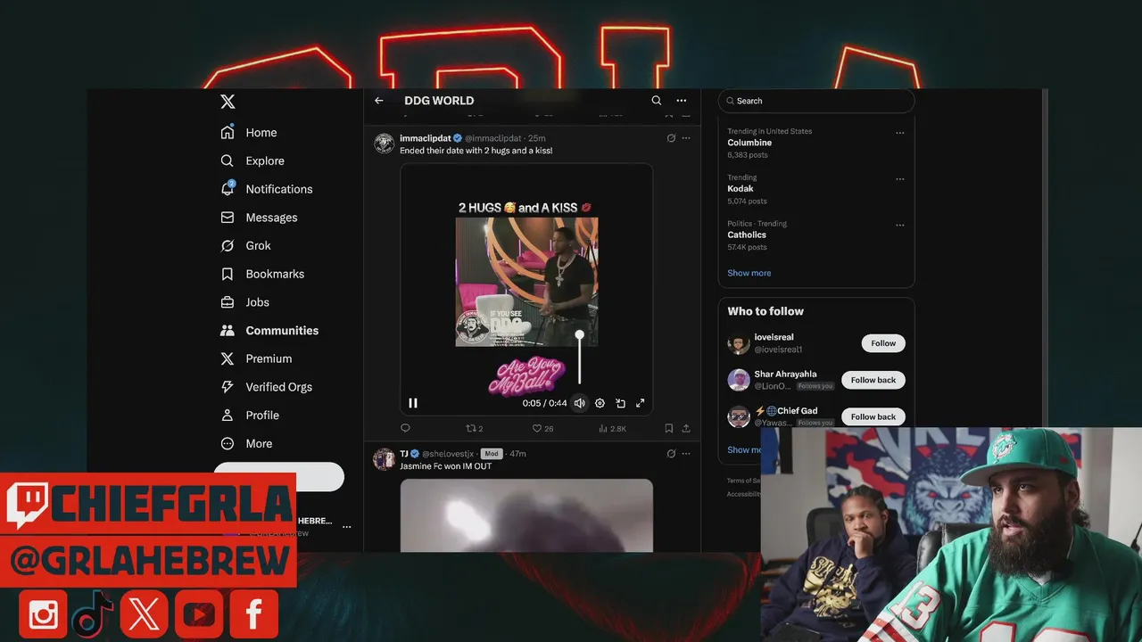The height and width of the screenshot is (642, 1142).
Task: Click the Verified Orgs lightning icon
Action: (228, 387)
